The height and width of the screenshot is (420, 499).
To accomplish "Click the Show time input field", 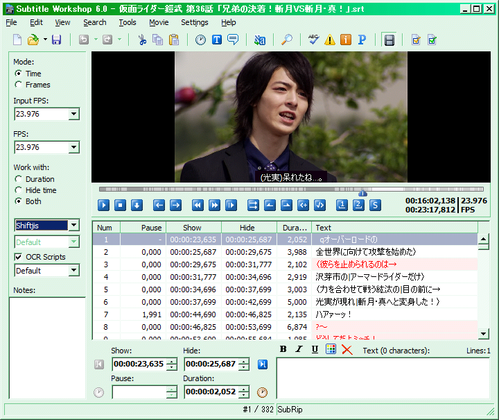I will coord(139,364).
